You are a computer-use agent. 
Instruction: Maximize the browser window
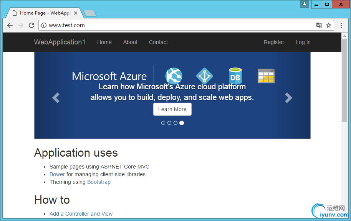tap(327, 5)
